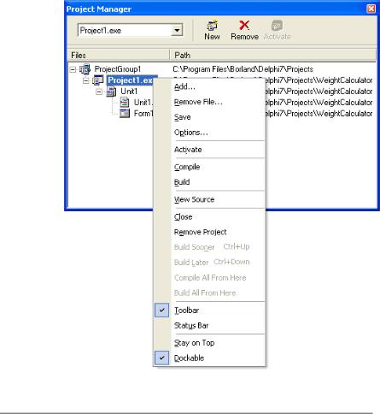Select the Unit1 folder tree label
Viewport: 380px width, 414px height.
(x=129, y=92)
